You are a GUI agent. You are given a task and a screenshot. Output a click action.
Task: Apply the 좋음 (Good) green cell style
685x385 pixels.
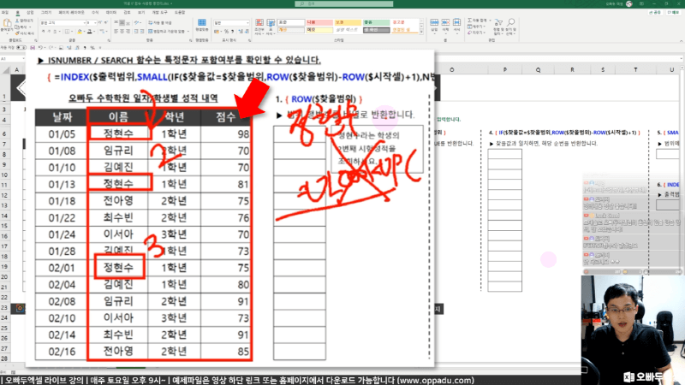(376, 22)
